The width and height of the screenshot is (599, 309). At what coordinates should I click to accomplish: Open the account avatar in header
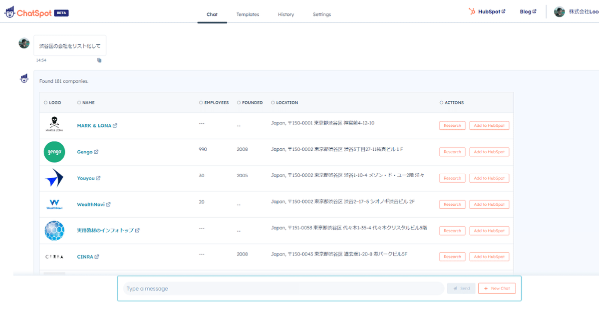pos(560,12)
